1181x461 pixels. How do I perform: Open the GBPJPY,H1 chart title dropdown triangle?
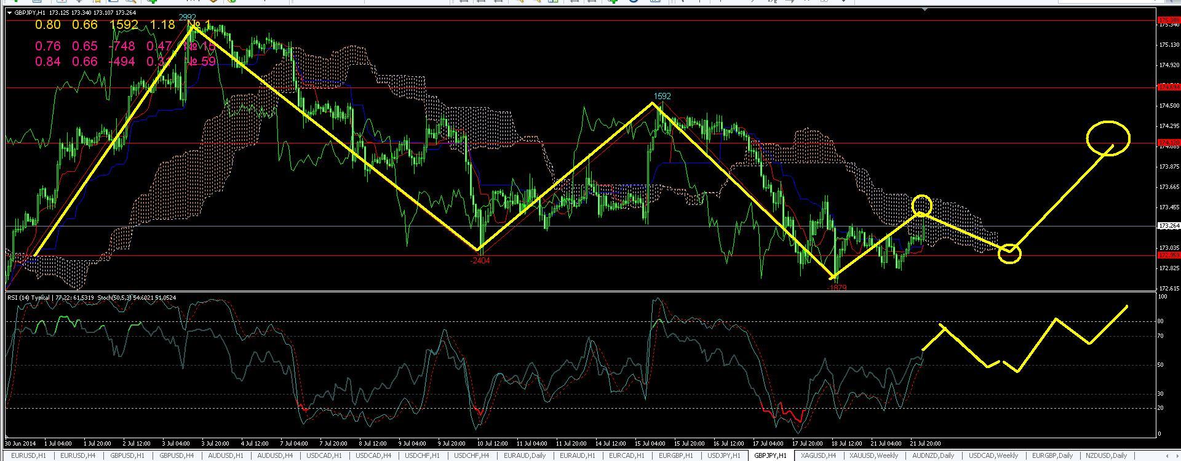(x=10, y=12)
